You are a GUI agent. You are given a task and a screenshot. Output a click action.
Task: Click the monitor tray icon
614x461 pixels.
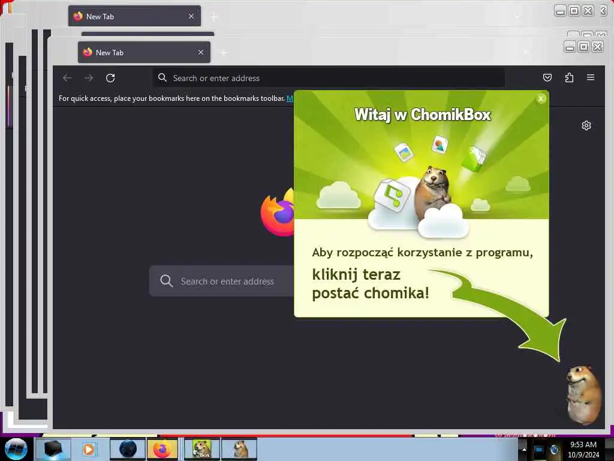click(x=539, y=450)
